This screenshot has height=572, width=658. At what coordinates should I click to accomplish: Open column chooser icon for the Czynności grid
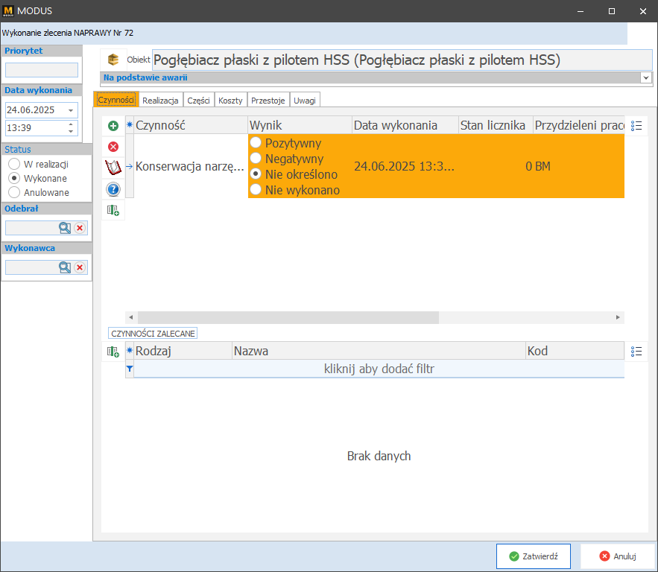(636, 126)
